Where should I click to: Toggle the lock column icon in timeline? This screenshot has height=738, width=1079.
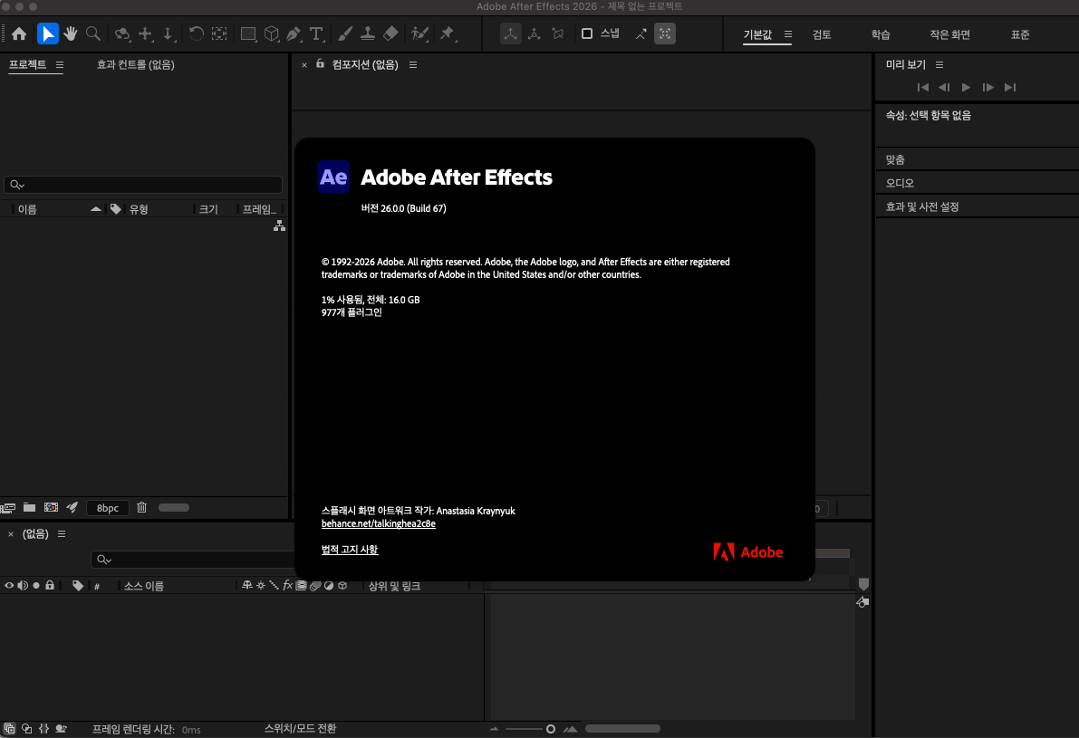50,586
